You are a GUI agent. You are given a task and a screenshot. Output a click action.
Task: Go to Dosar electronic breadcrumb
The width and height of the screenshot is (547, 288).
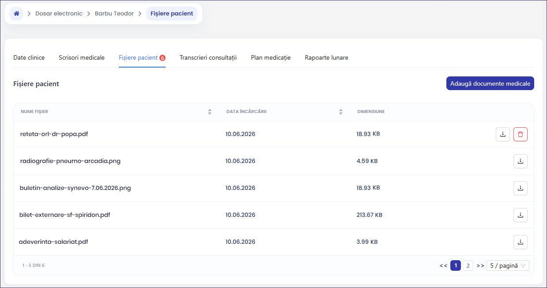59,14
